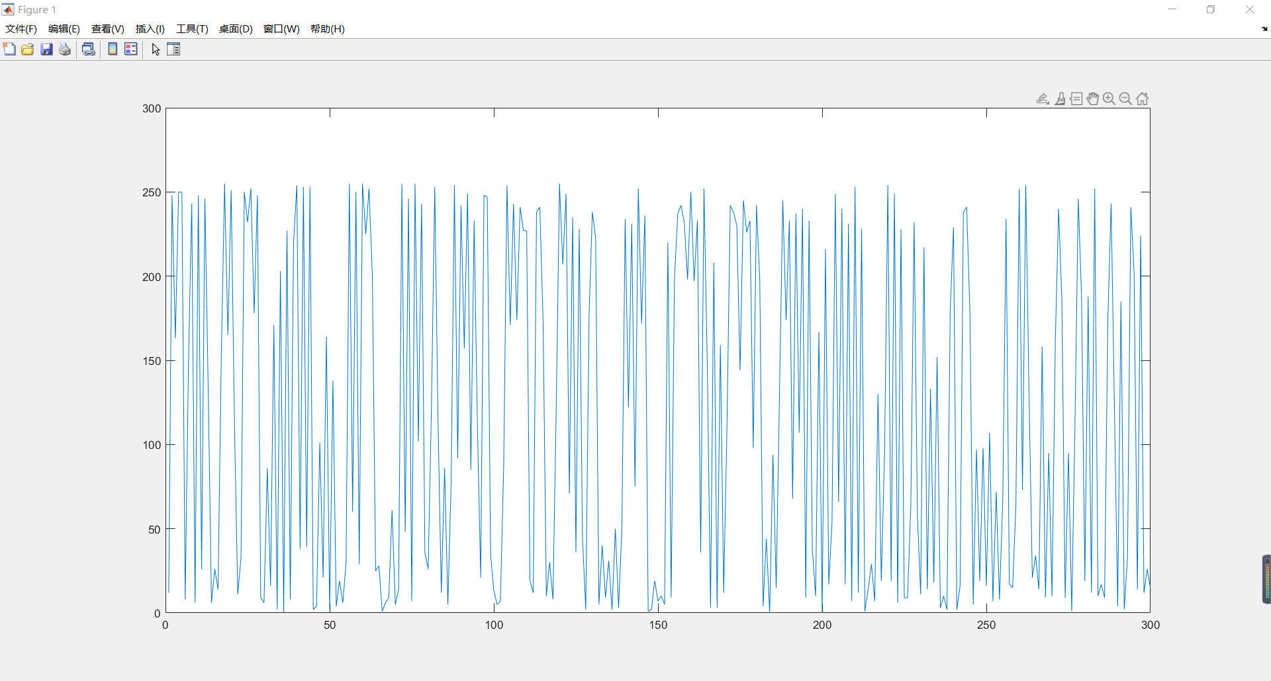Viewport: 1271px width, 681px height.
Task: Click the x-axis tick label 250
Action: [x=986, y=625]
